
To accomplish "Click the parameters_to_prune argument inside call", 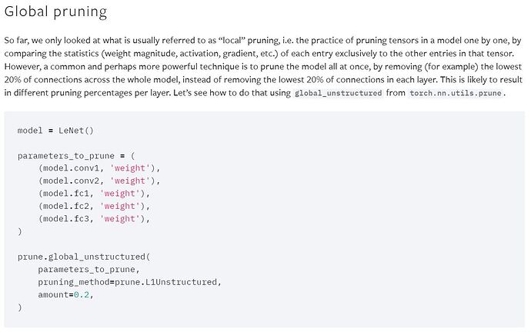I will 88,270.
